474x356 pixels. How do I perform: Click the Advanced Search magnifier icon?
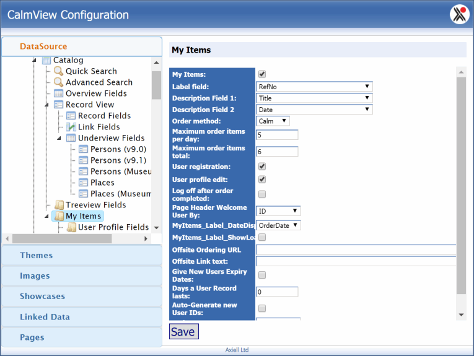click(x=58, y=82)
